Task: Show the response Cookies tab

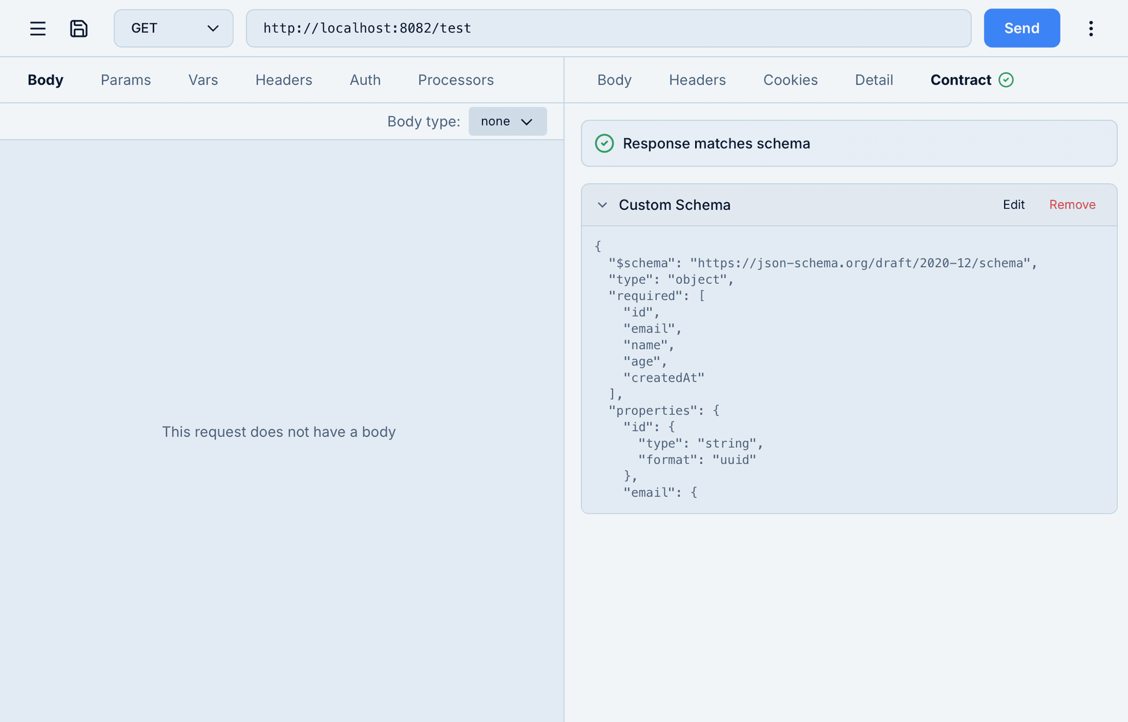Action: (790, 80)
